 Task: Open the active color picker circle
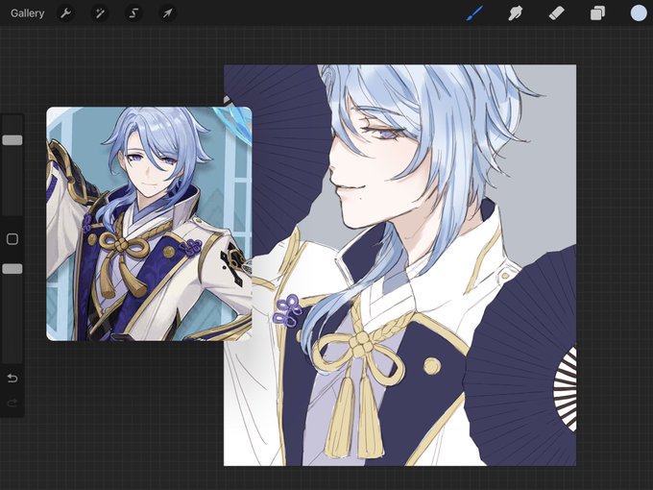tap(638, 12)
